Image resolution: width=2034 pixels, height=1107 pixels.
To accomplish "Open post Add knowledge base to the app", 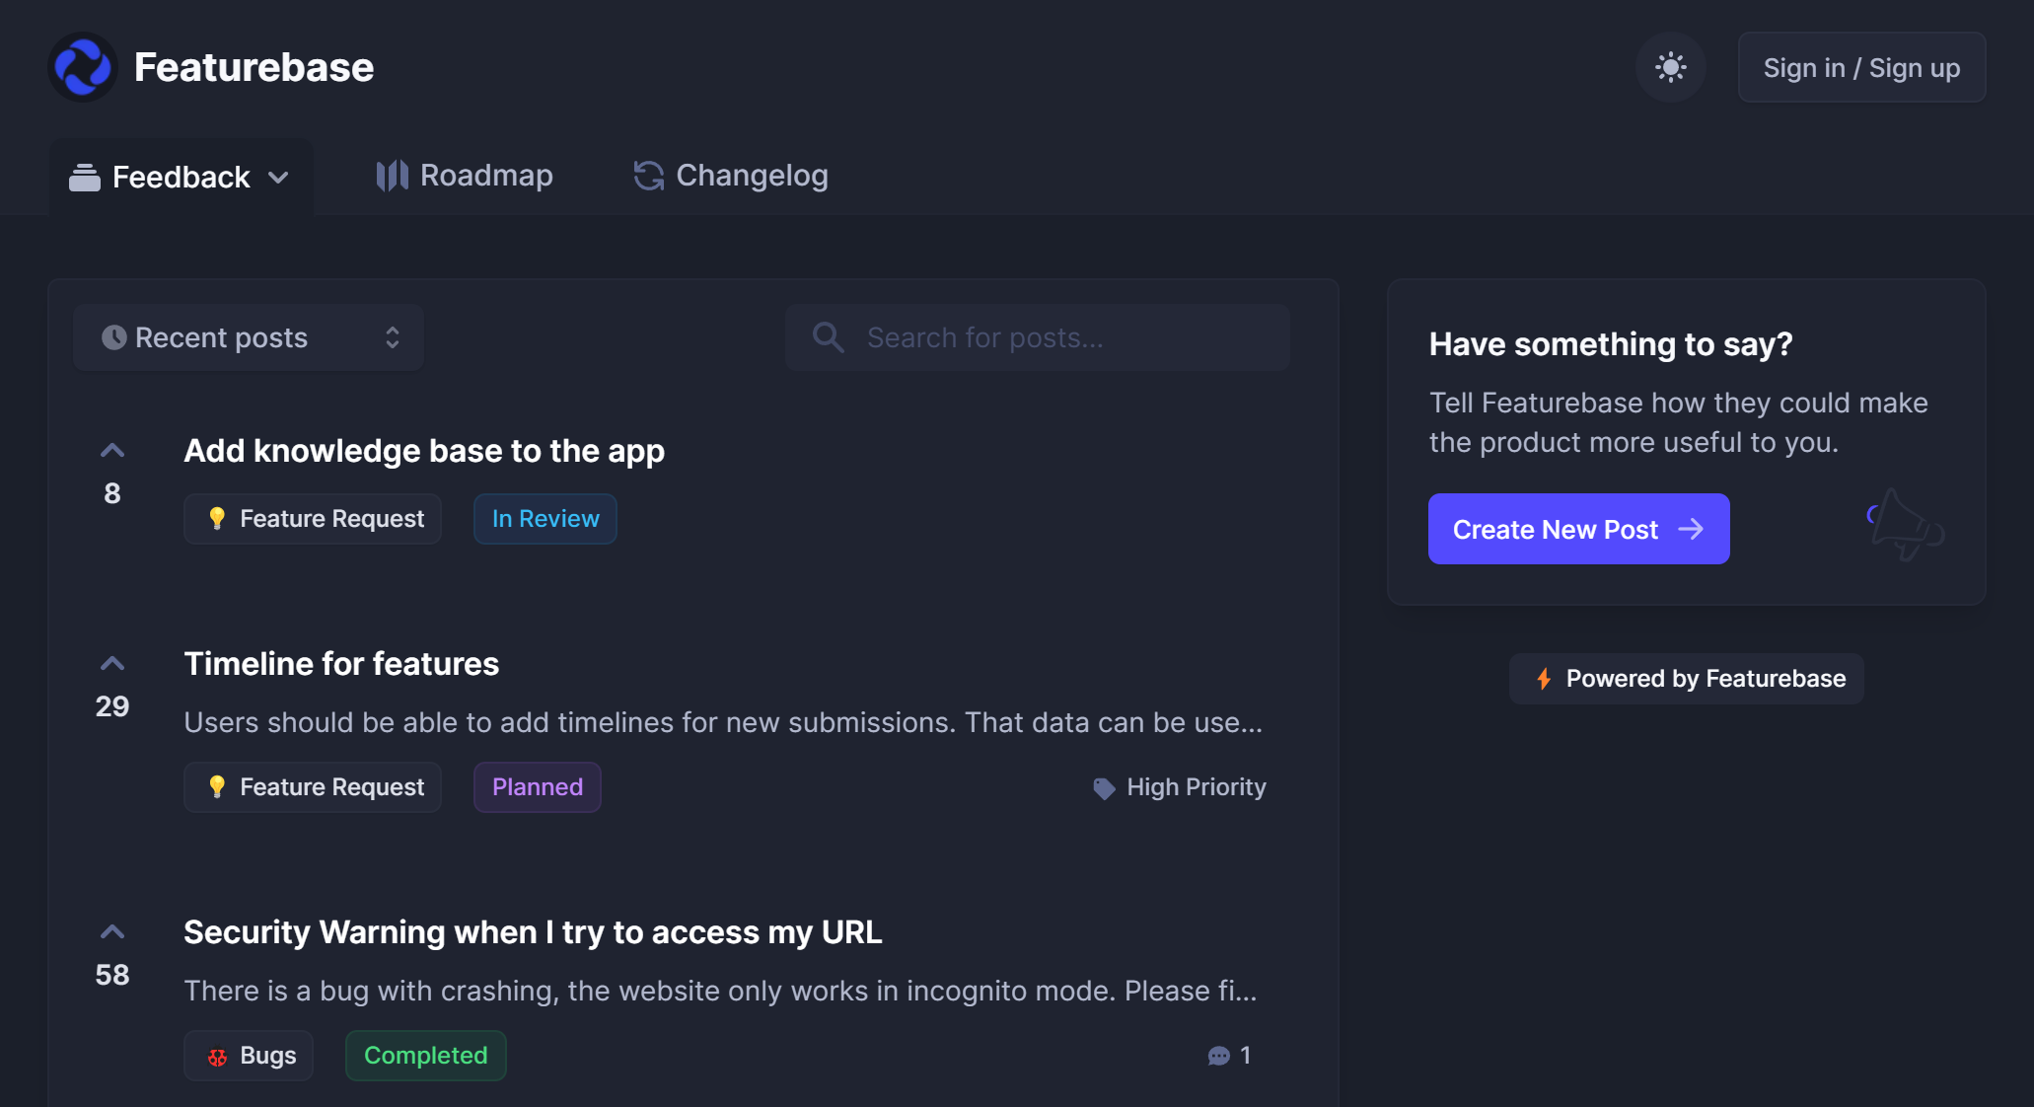I will 424,451.
